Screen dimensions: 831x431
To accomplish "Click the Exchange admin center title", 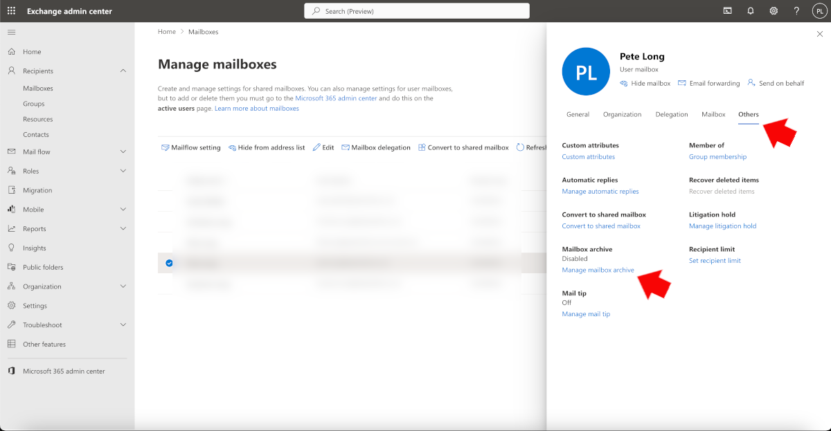I will pyautogui.click(x=69, y=11).
